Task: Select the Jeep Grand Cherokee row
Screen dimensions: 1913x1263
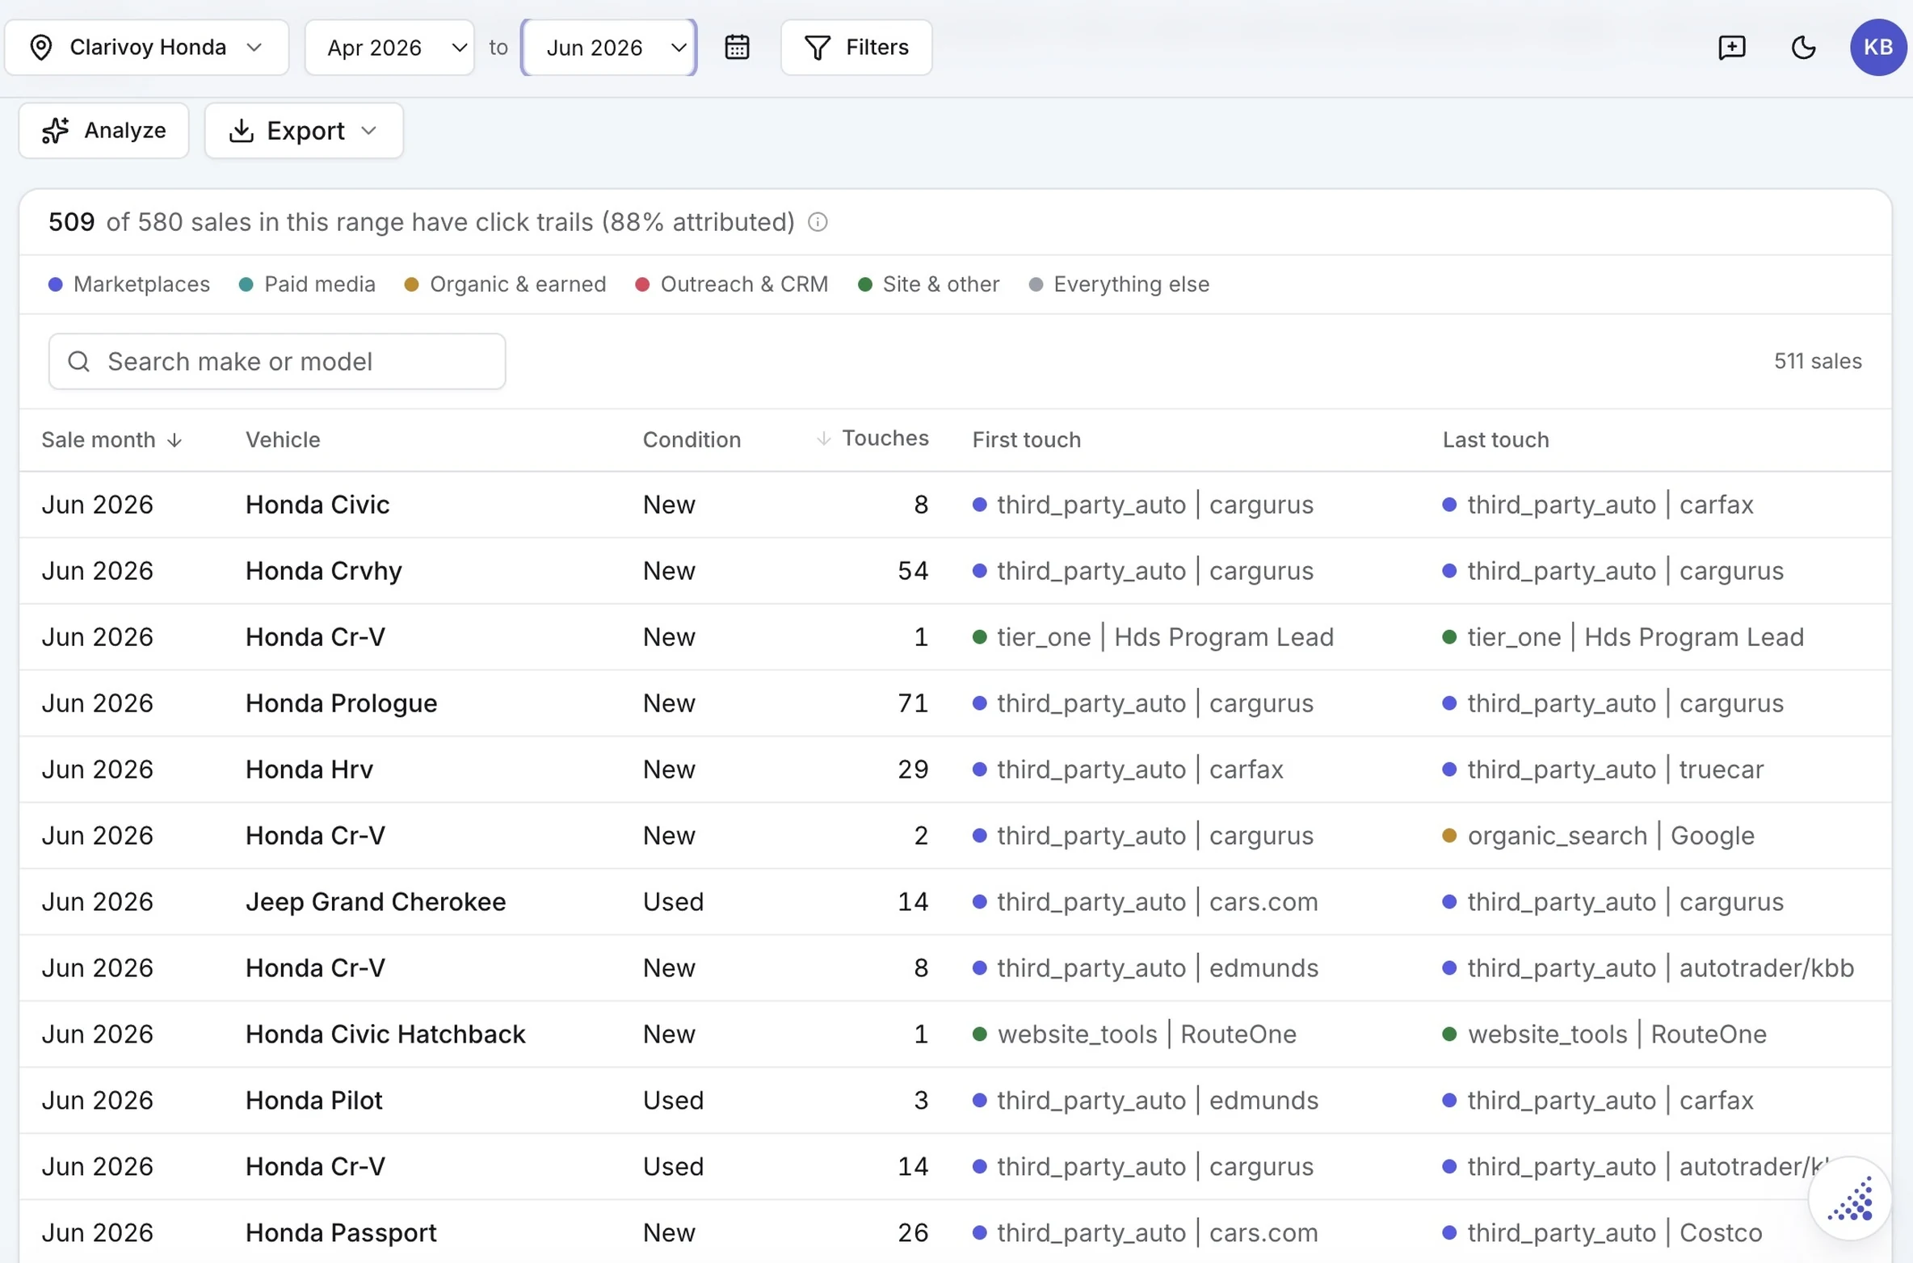Action: [956, 902]
